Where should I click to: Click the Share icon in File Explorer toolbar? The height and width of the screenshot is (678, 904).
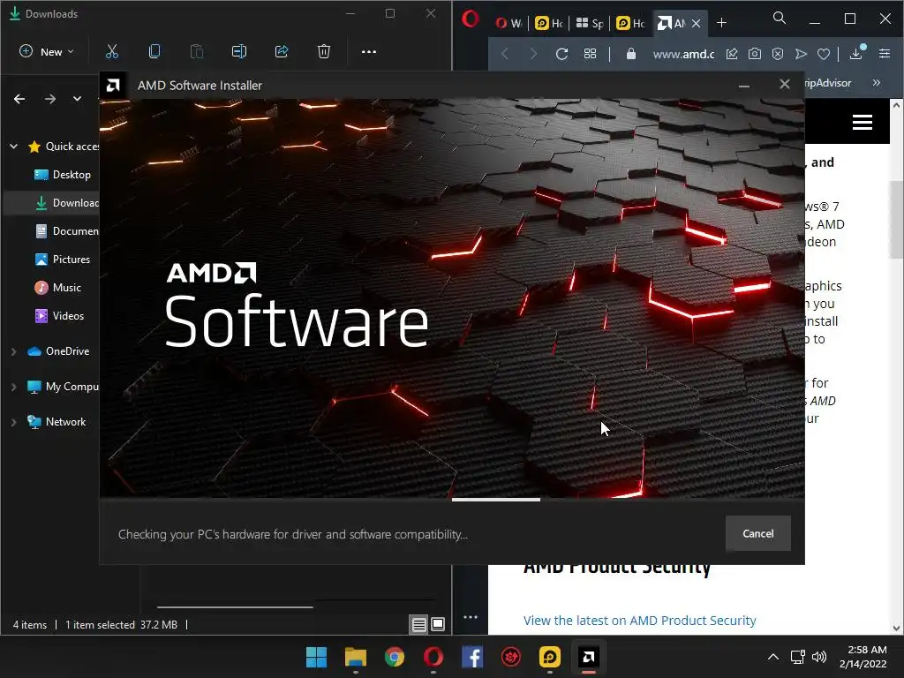[x=282, y=51]
